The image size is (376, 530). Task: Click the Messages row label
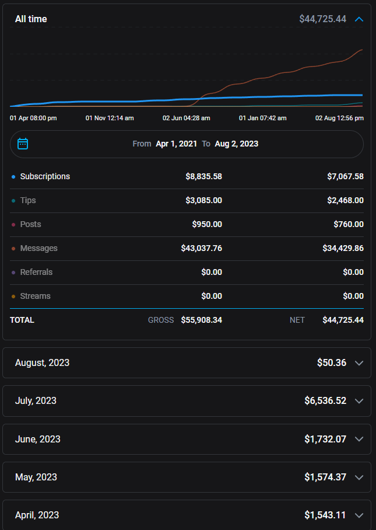(38, 248)
